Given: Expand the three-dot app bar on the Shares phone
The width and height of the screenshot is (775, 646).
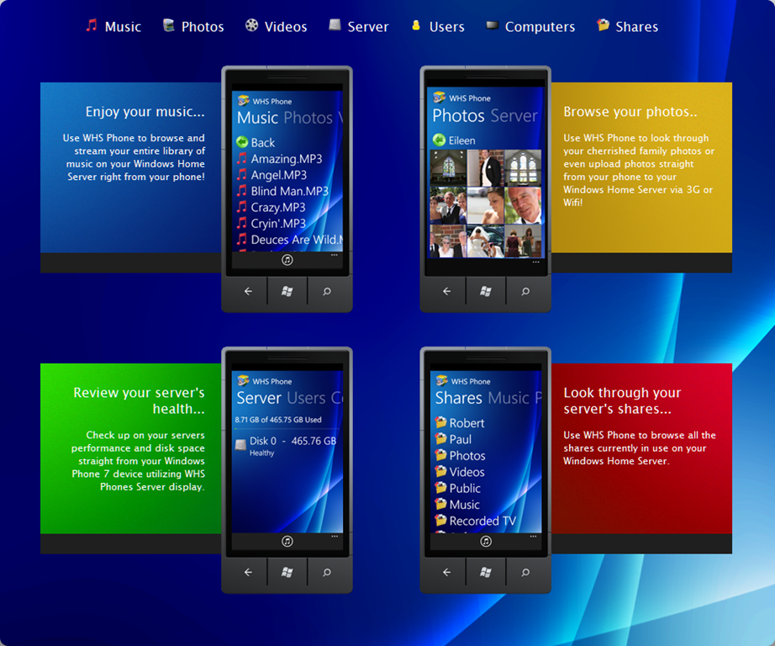Looking at the screenshot, I should tap(533, 536).
